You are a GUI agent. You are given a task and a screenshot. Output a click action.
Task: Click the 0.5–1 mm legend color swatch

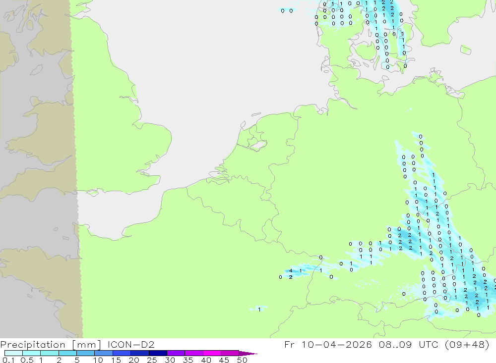(x=31, y=353)
